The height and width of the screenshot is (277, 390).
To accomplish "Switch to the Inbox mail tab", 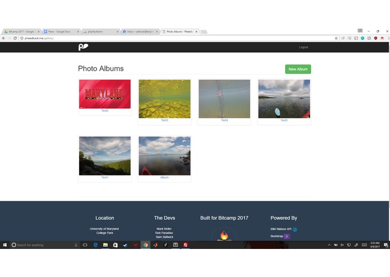I will click(139, 31).
